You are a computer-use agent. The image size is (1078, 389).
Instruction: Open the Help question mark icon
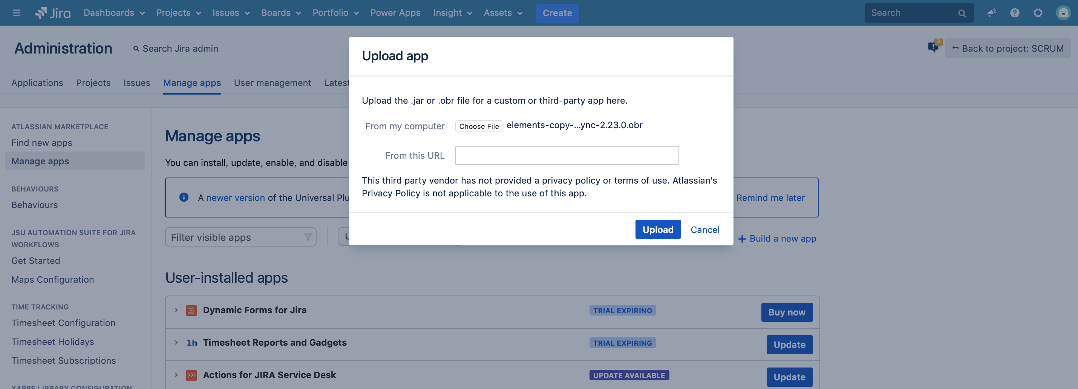[1014, 13]
